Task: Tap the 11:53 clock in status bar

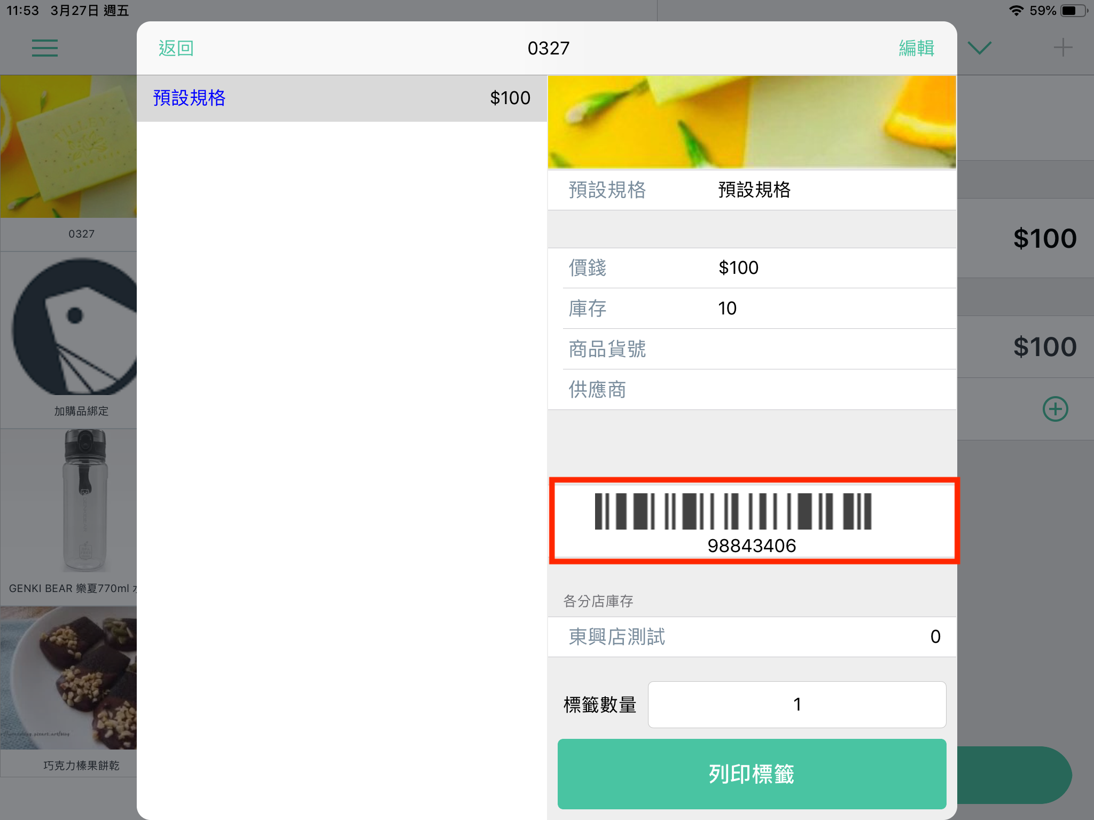Action: 22,11
